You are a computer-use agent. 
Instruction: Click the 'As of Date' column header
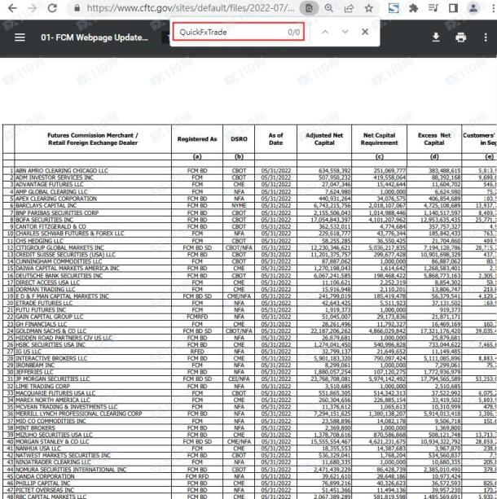coord(275,139)
